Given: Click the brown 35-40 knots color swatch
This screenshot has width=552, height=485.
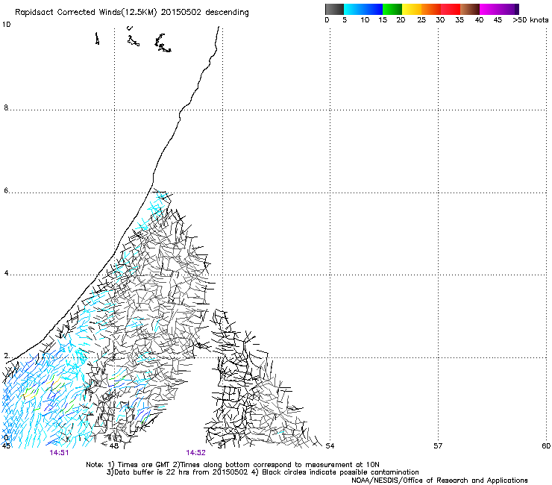Looking at the screenshot, I should click(470, 9).
